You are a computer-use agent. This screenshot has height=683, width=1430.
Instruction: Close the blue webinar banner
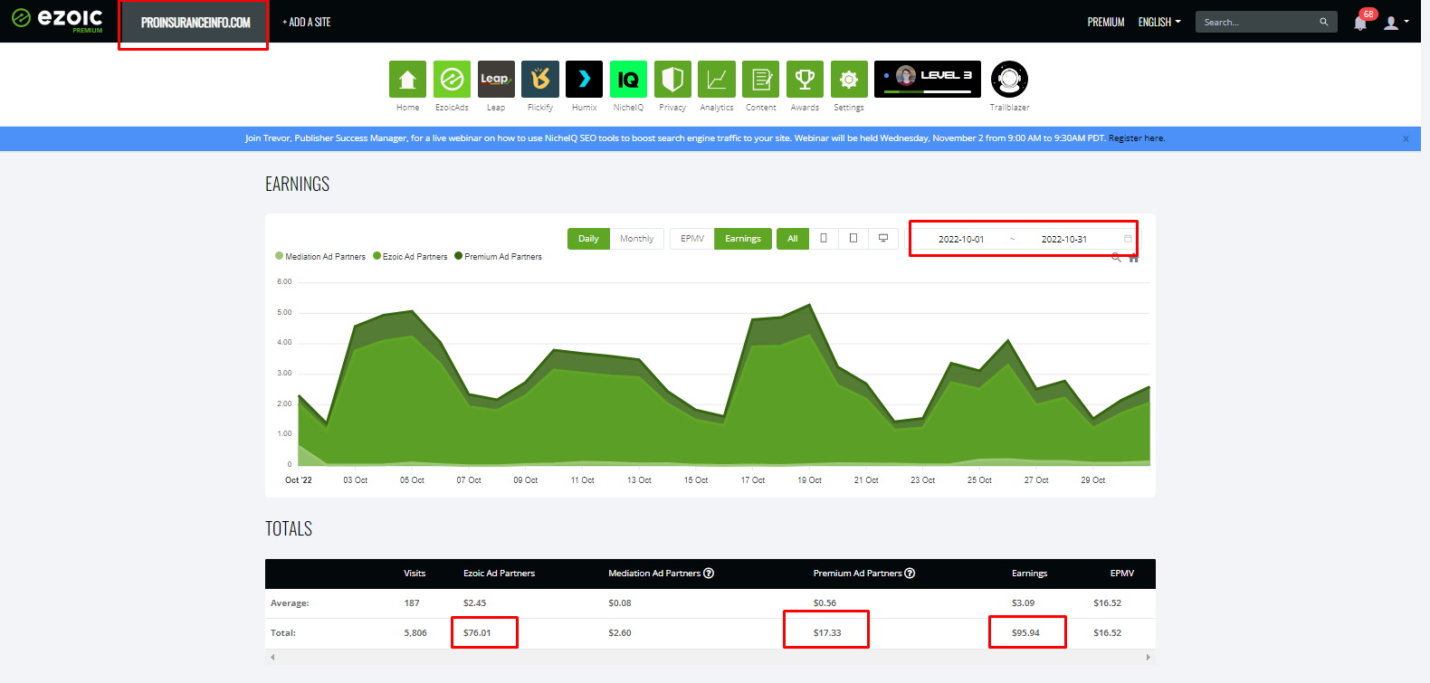[1406, 138]
